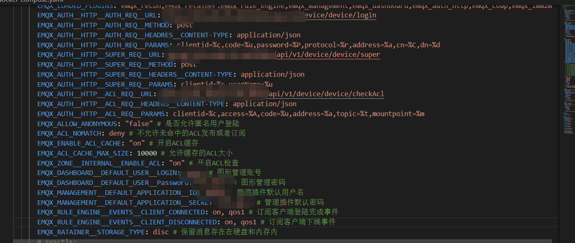Click the comment 保留消息存在在硬盘和内存内
575x243 pixels.
225,232
